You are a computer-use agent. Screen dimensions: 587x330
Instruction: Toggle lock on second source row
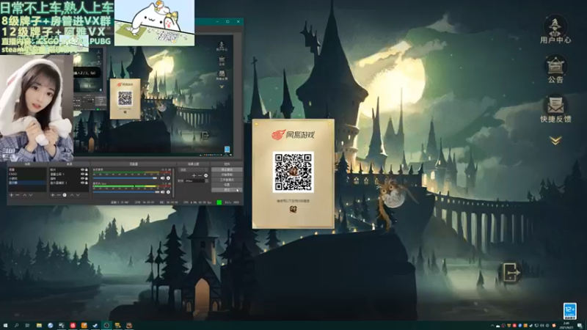[x=87, y=175]
